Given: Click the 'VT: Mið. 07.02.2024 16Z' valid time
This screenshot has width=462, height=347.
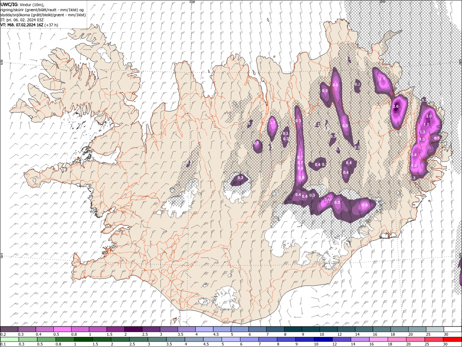Looking at the screenshot, I should click(x=22, y=25).
